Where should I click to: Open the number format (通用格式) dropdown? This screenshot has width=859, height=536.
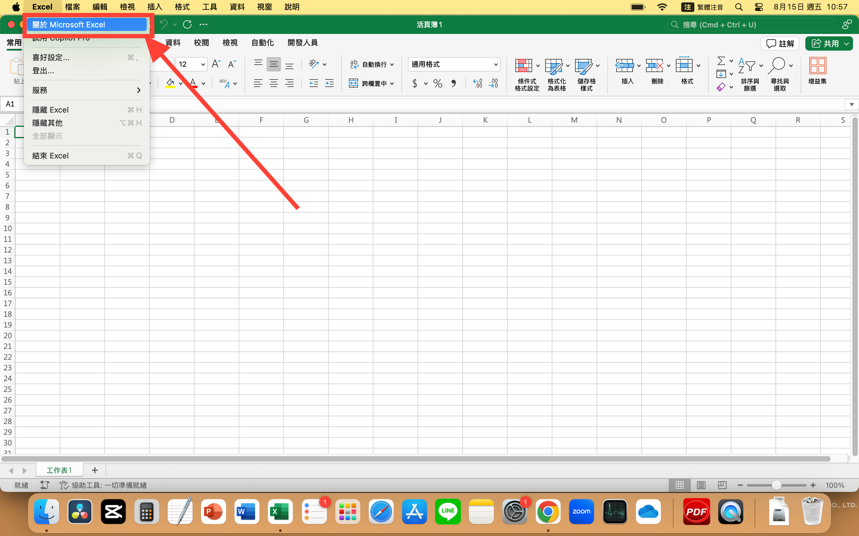pyautogui.click(x=496, y=64)
